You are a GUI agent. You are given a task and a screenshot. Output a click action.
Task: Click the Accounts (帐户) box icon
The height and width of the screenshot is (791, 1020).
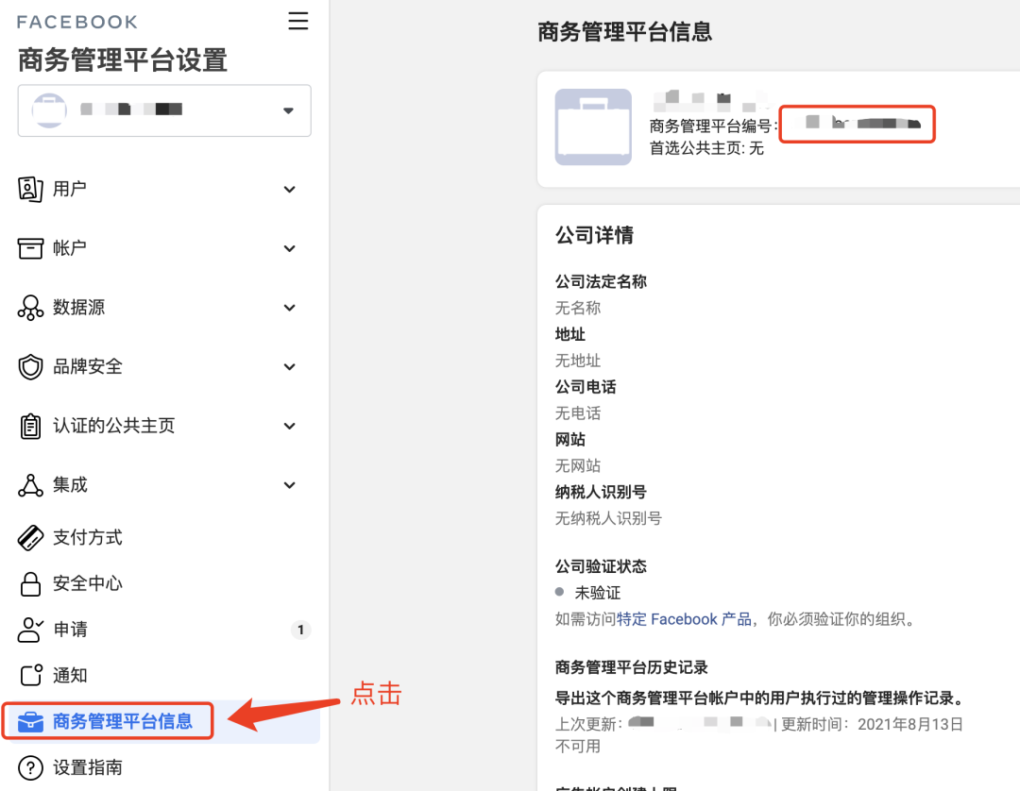(30, 248)
